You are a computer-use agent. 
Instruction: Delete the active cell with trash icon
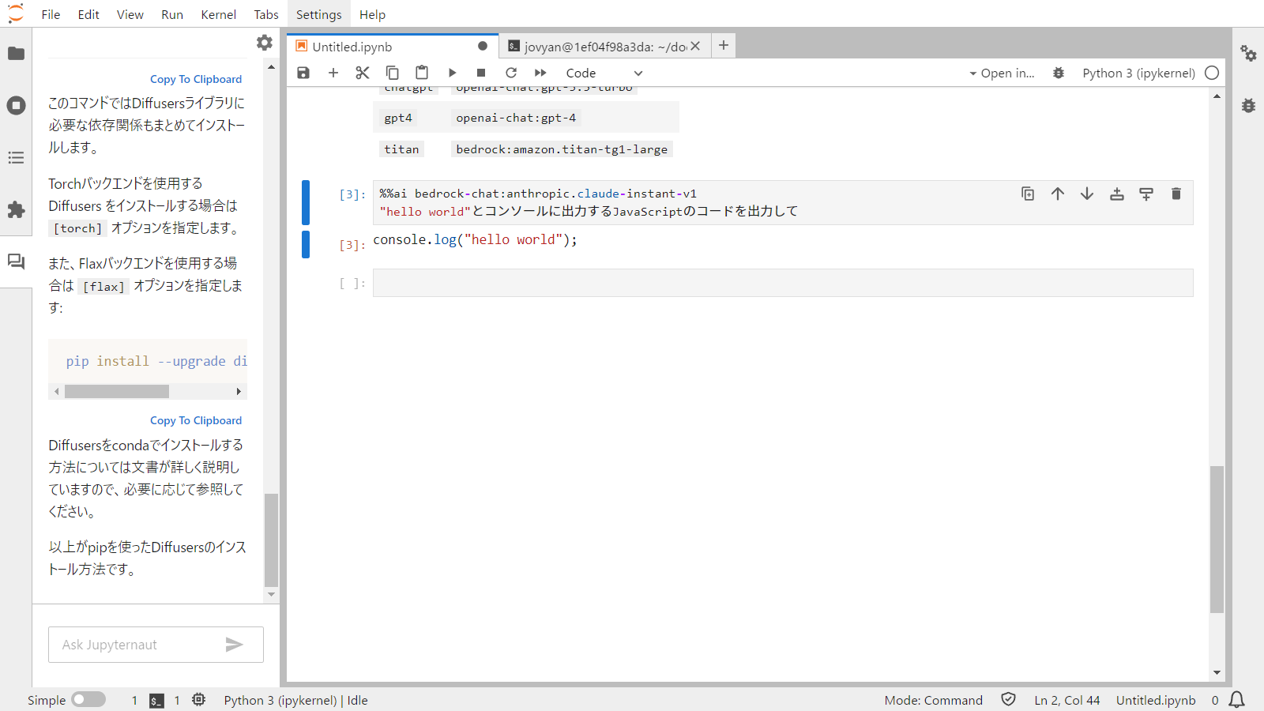pos(1176,194)
